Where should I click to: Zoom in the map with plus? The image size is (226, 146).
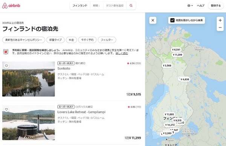click(220, 20)
